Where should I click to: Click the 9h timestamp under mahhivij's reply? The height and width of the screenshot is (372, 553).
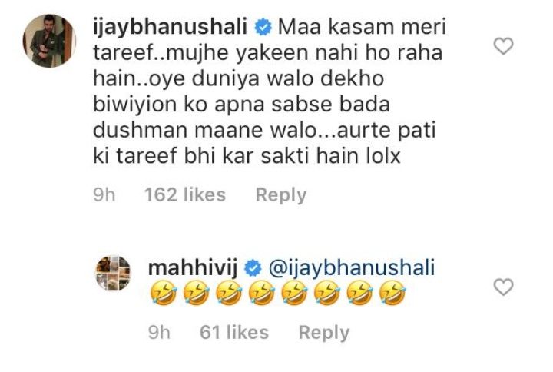pos(159,333)
